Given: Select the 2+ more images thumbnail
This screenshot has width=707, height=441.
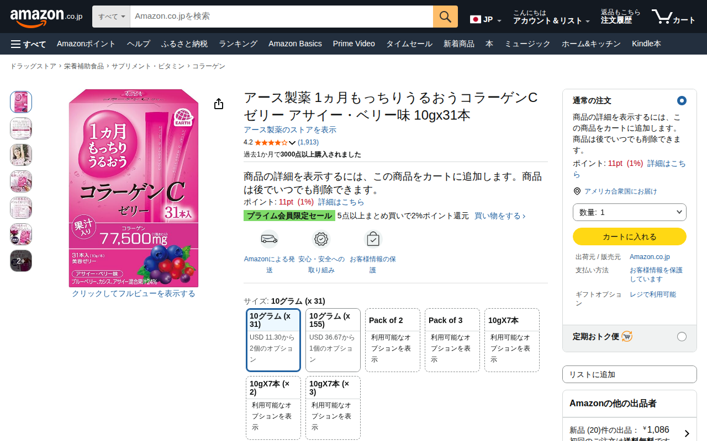Looking at the screenshot, I should point(21,261).
